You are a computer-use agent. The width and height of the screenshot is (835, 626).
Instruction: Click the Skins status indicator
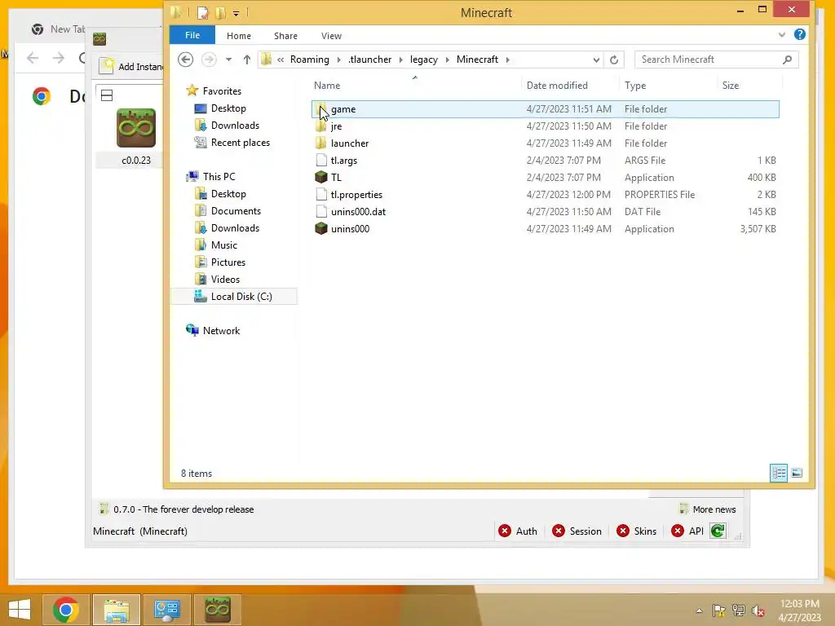(x=636, y=531)
